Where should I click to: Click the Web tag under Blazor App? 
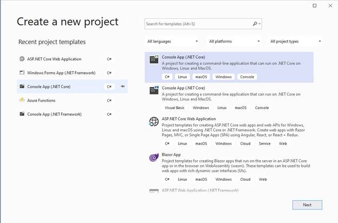(x=263, y=179)
